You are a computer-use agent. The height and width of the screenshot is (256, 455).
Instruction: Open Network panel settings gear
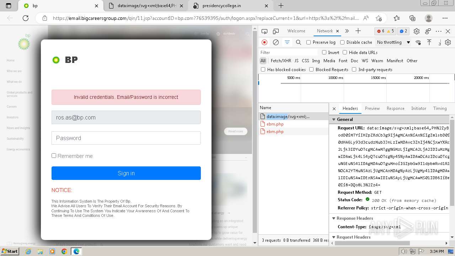tap(448, 42)
